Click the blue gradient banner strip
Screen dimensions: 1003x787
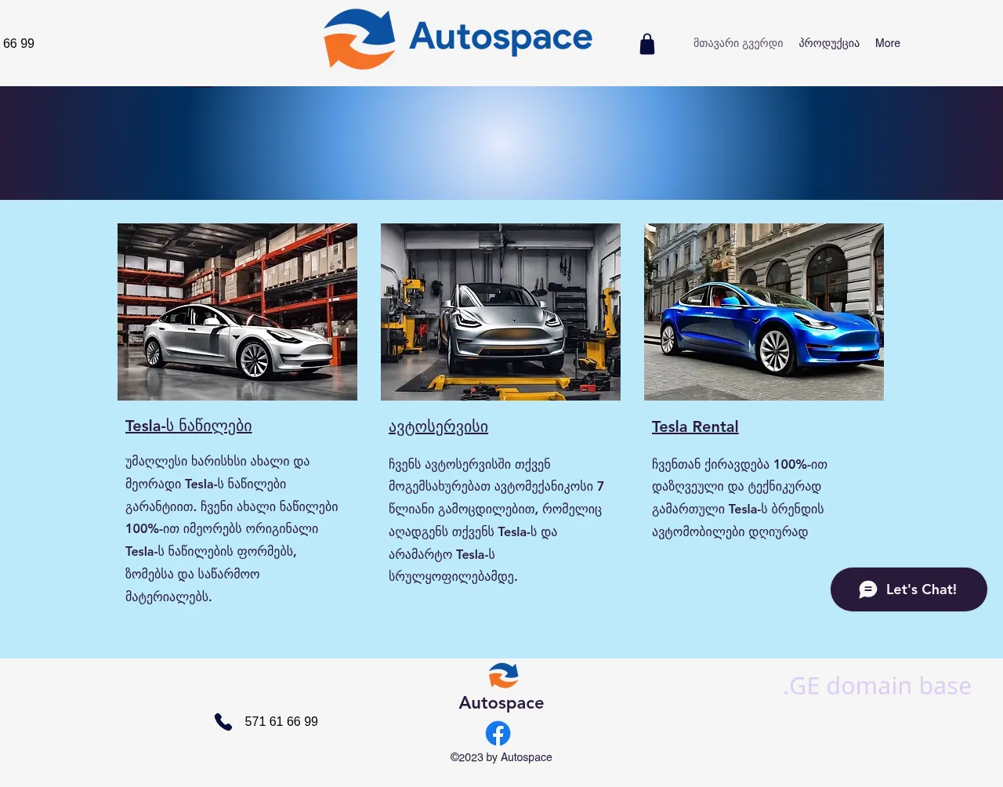click(x=501, y=143)
